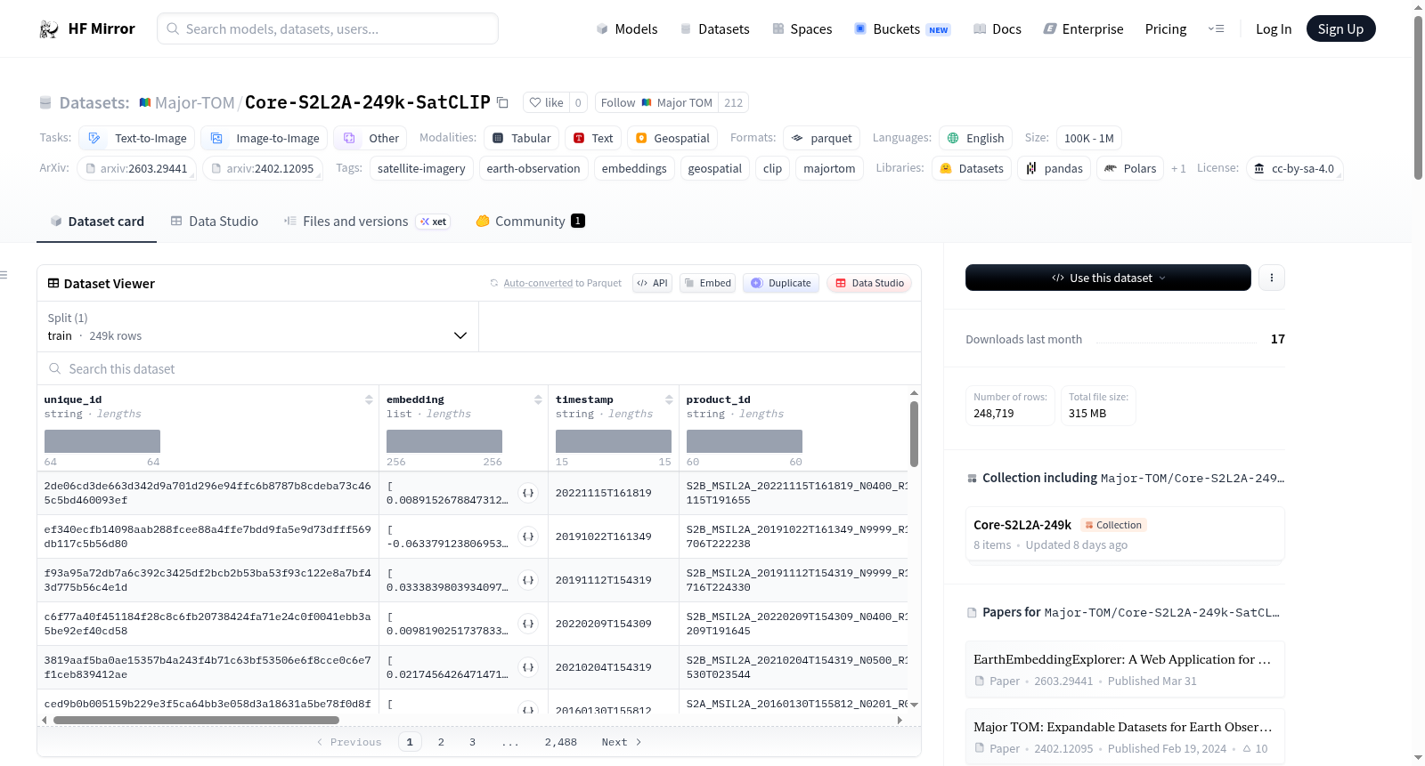Show additional libraries with +1

coord(1178,168)
